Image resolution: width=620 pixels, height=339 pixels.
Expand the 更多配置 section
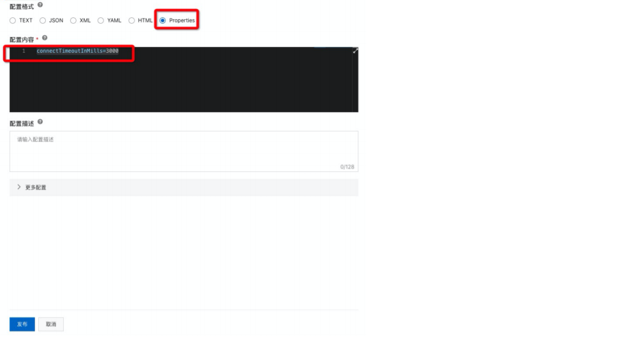(184, 187)
